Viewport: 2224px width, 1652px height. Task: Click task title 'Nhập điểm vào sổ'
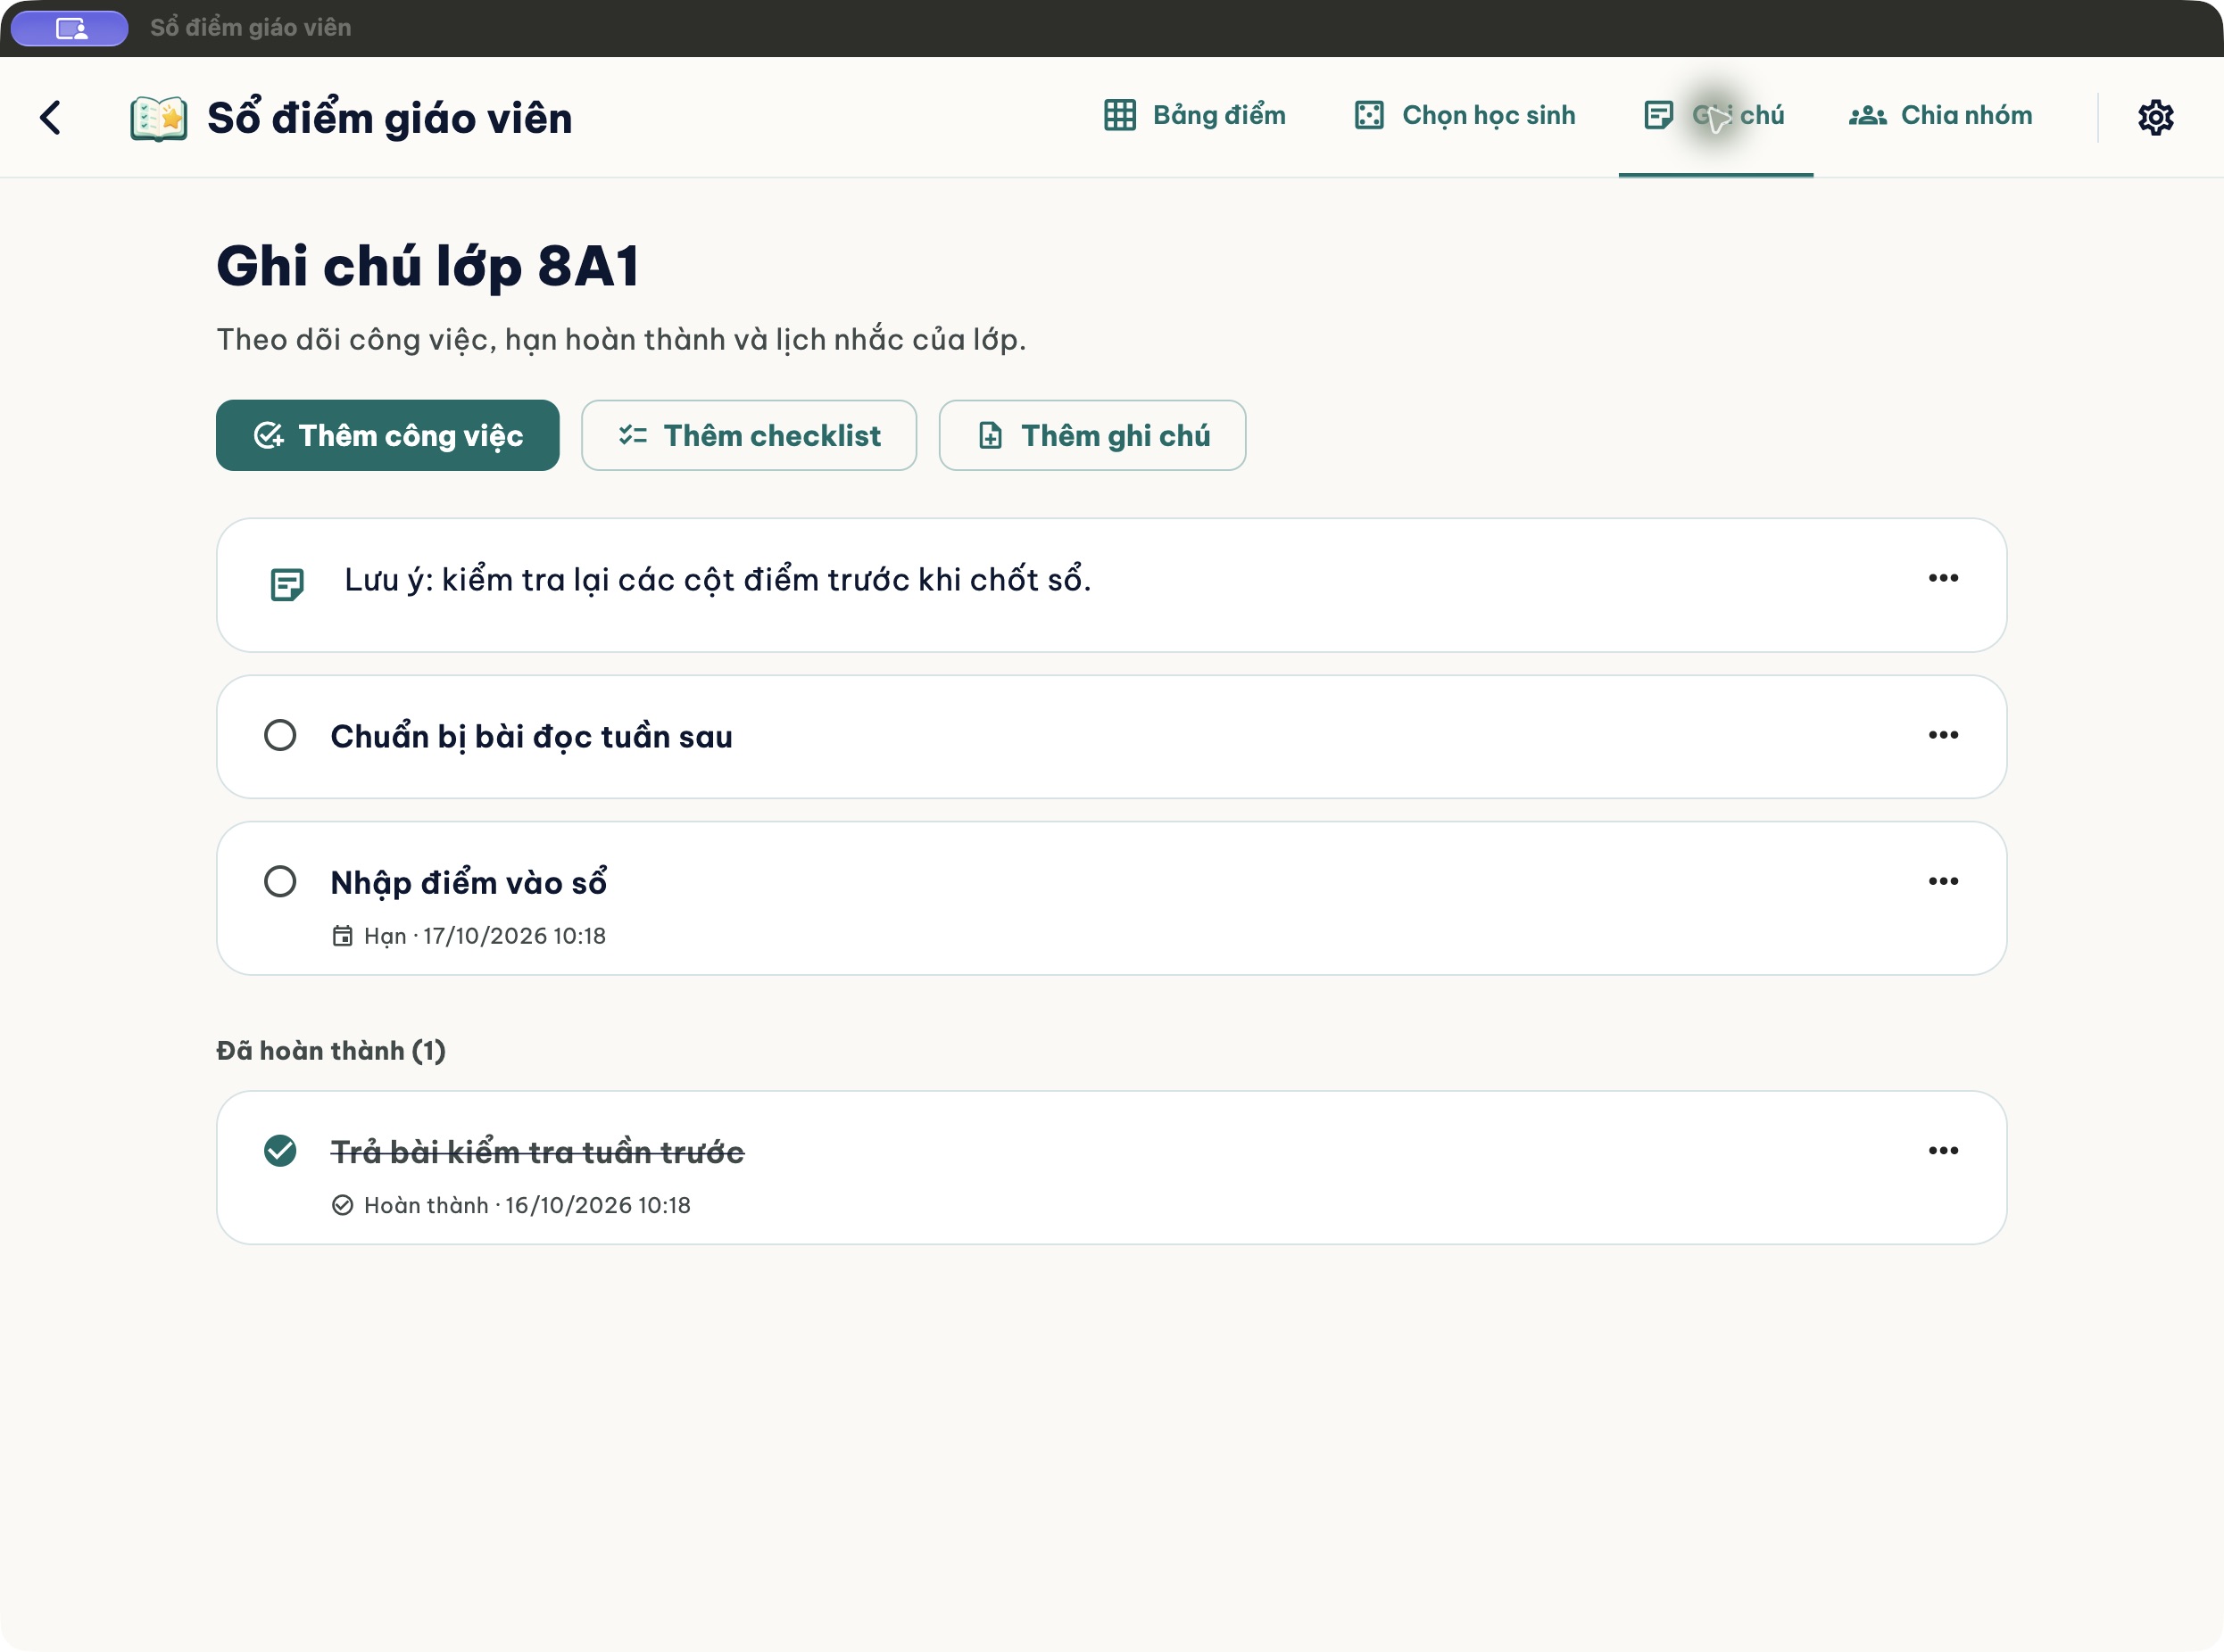tap(469, 883)
